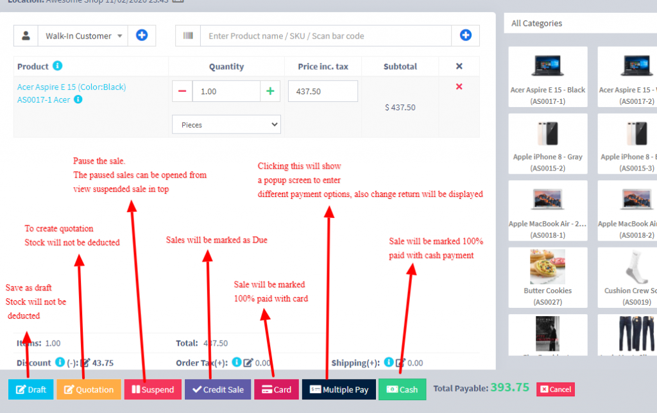657x413 pixels.
Task: Choose the Multiple Pay button
Action: (338, 389)
